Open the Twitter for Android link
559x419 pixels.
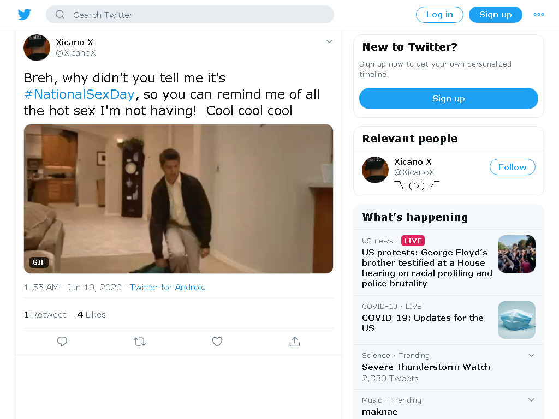[168, 287]
